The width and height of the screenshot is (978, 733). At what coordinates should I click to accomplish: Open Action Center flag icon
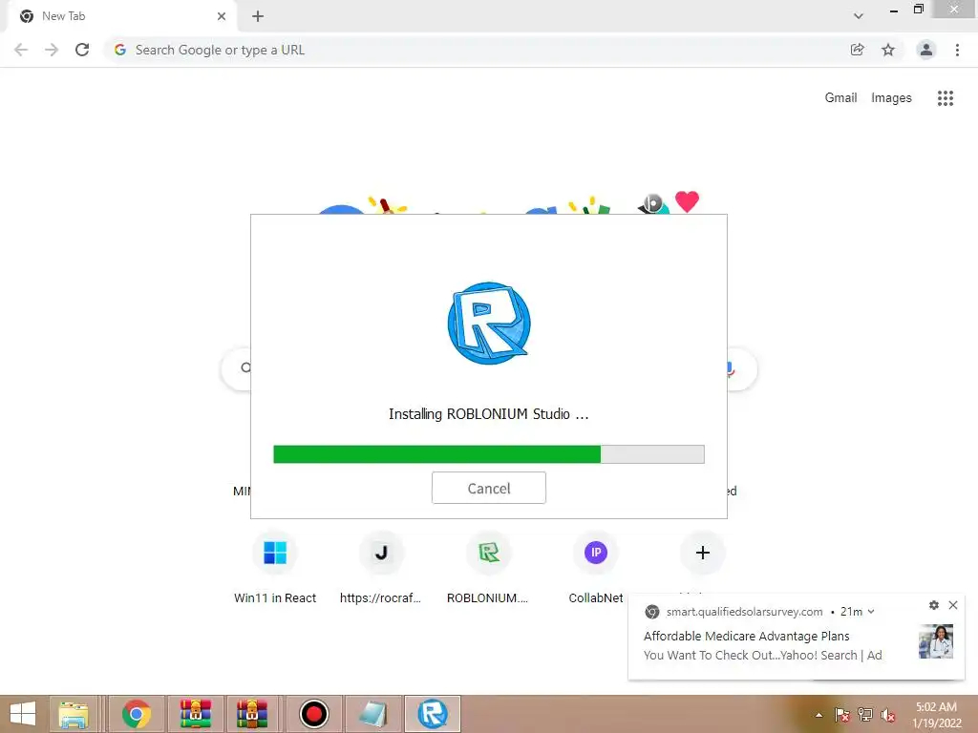[x=841, y=715]
